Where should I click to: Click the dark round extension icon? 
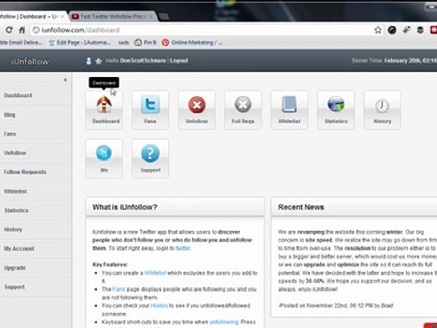click(x=392, y=30)
